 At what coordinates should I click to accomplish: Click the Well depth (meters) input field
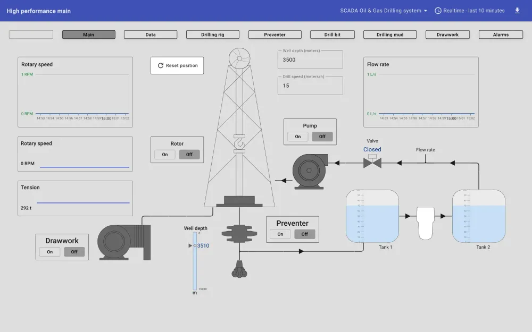[310, 59]
